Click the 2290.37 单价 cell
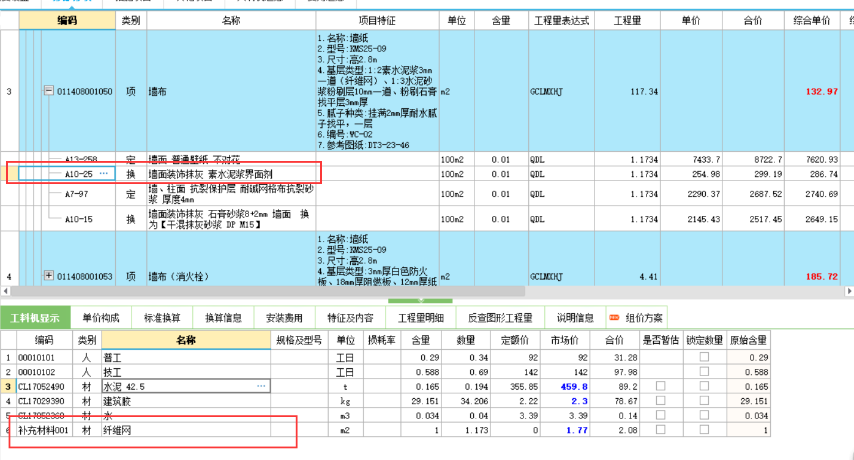 pyautogui.click(x=691, y=194)
